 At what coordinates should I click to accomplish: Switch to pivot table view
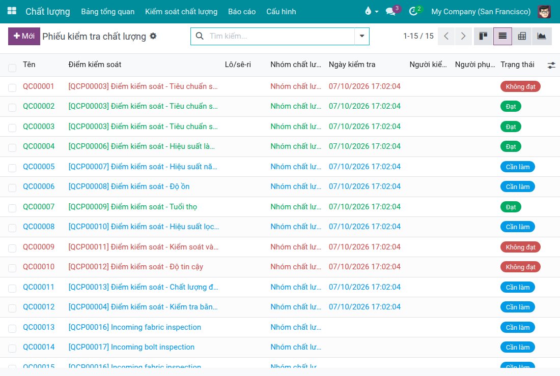[x=522, y=36]
